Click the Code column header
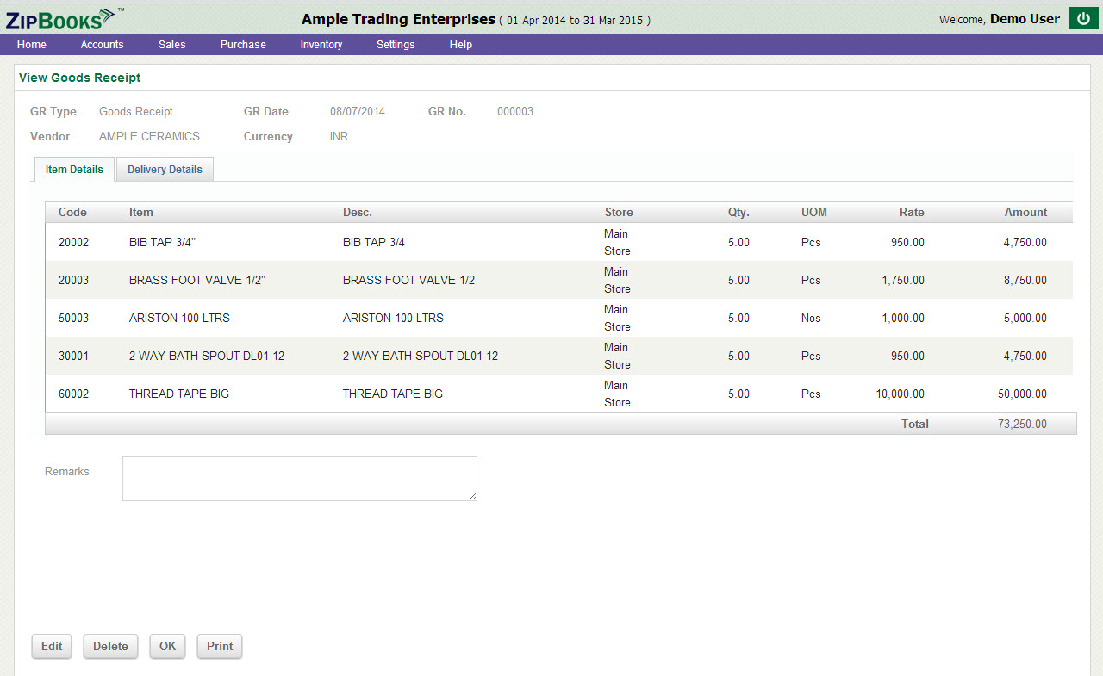1103x676 pixels. pyautogui.click(x=72, y=213)
